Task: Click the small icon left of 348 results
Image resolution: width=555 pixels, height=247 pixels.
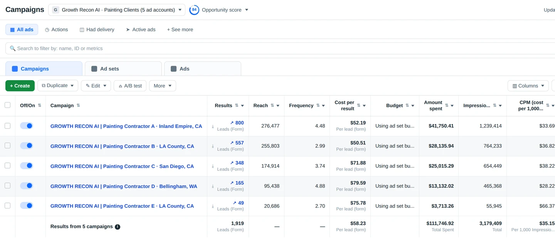Action: point(213,166)
